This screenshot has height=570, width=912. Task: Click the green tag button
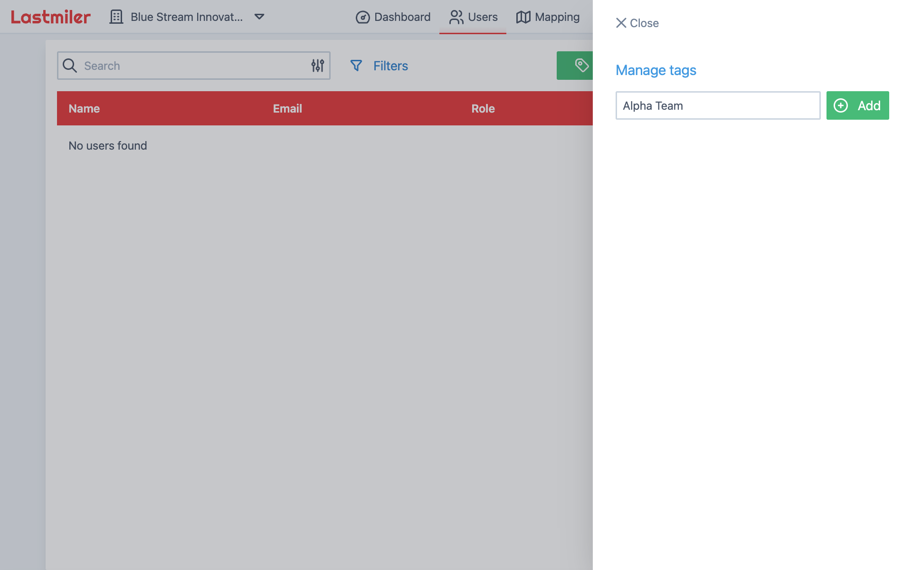point(575,66)
